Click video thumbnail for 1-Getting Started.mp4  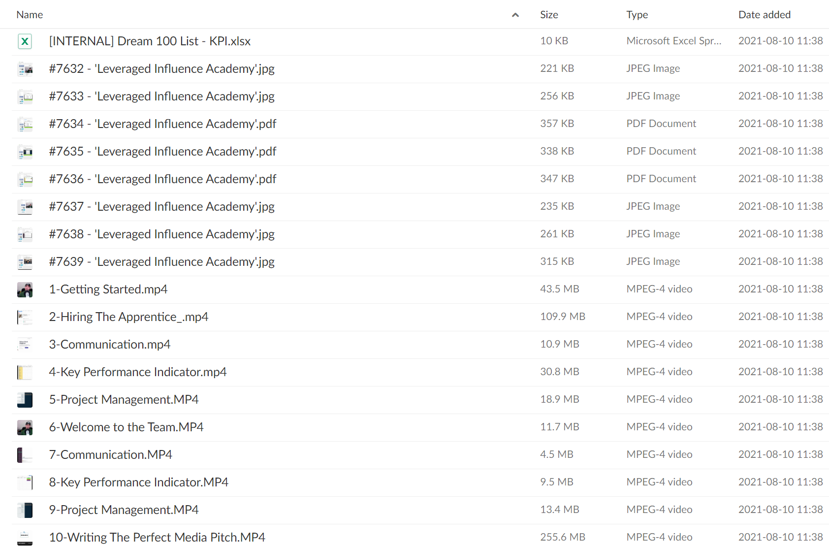(x=25, y=289)
